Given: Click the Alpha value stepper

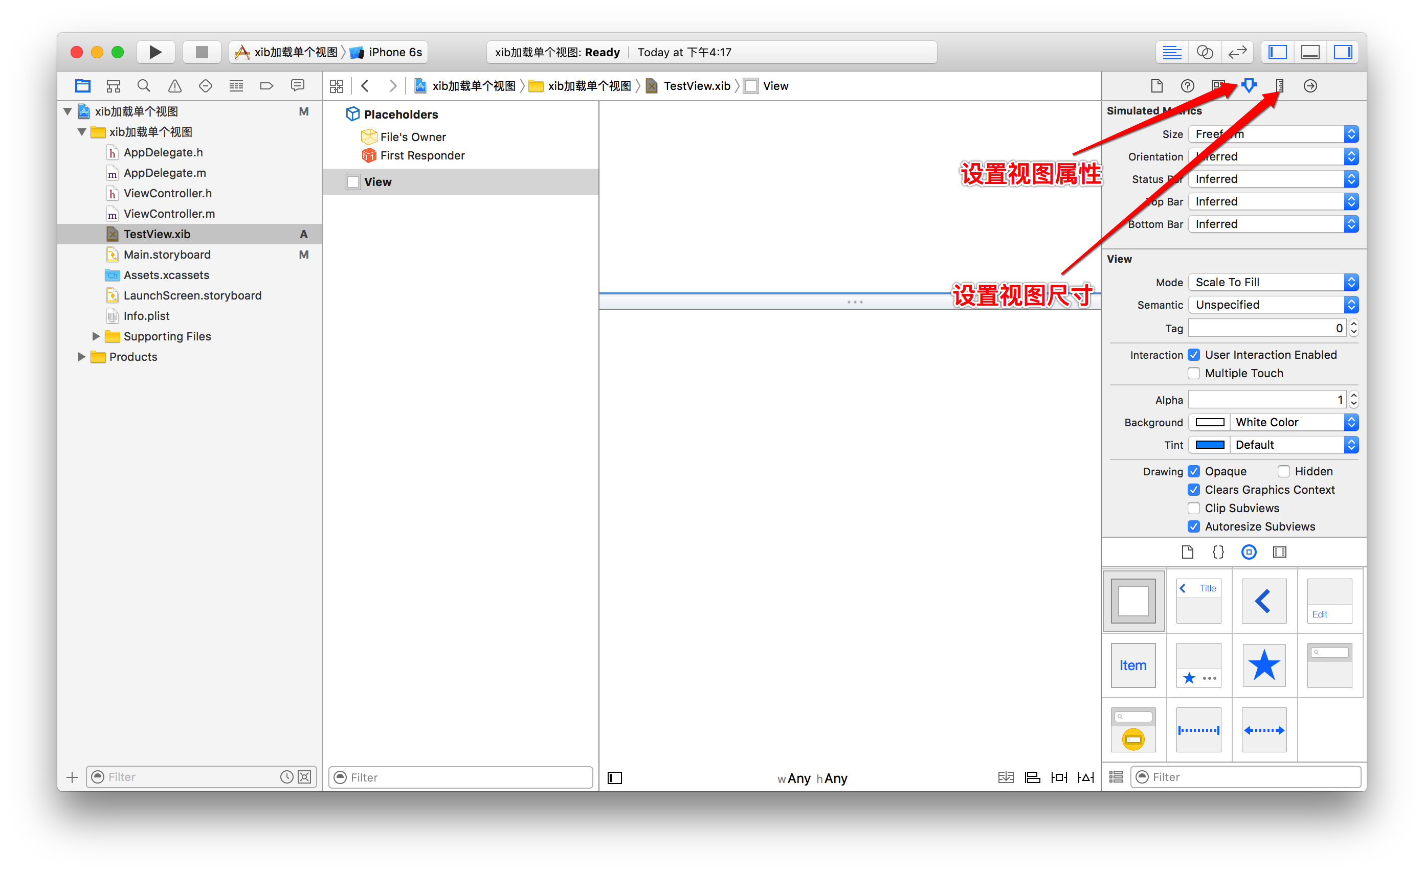Looking at the screenshot, I should [x=1353, y=400].
